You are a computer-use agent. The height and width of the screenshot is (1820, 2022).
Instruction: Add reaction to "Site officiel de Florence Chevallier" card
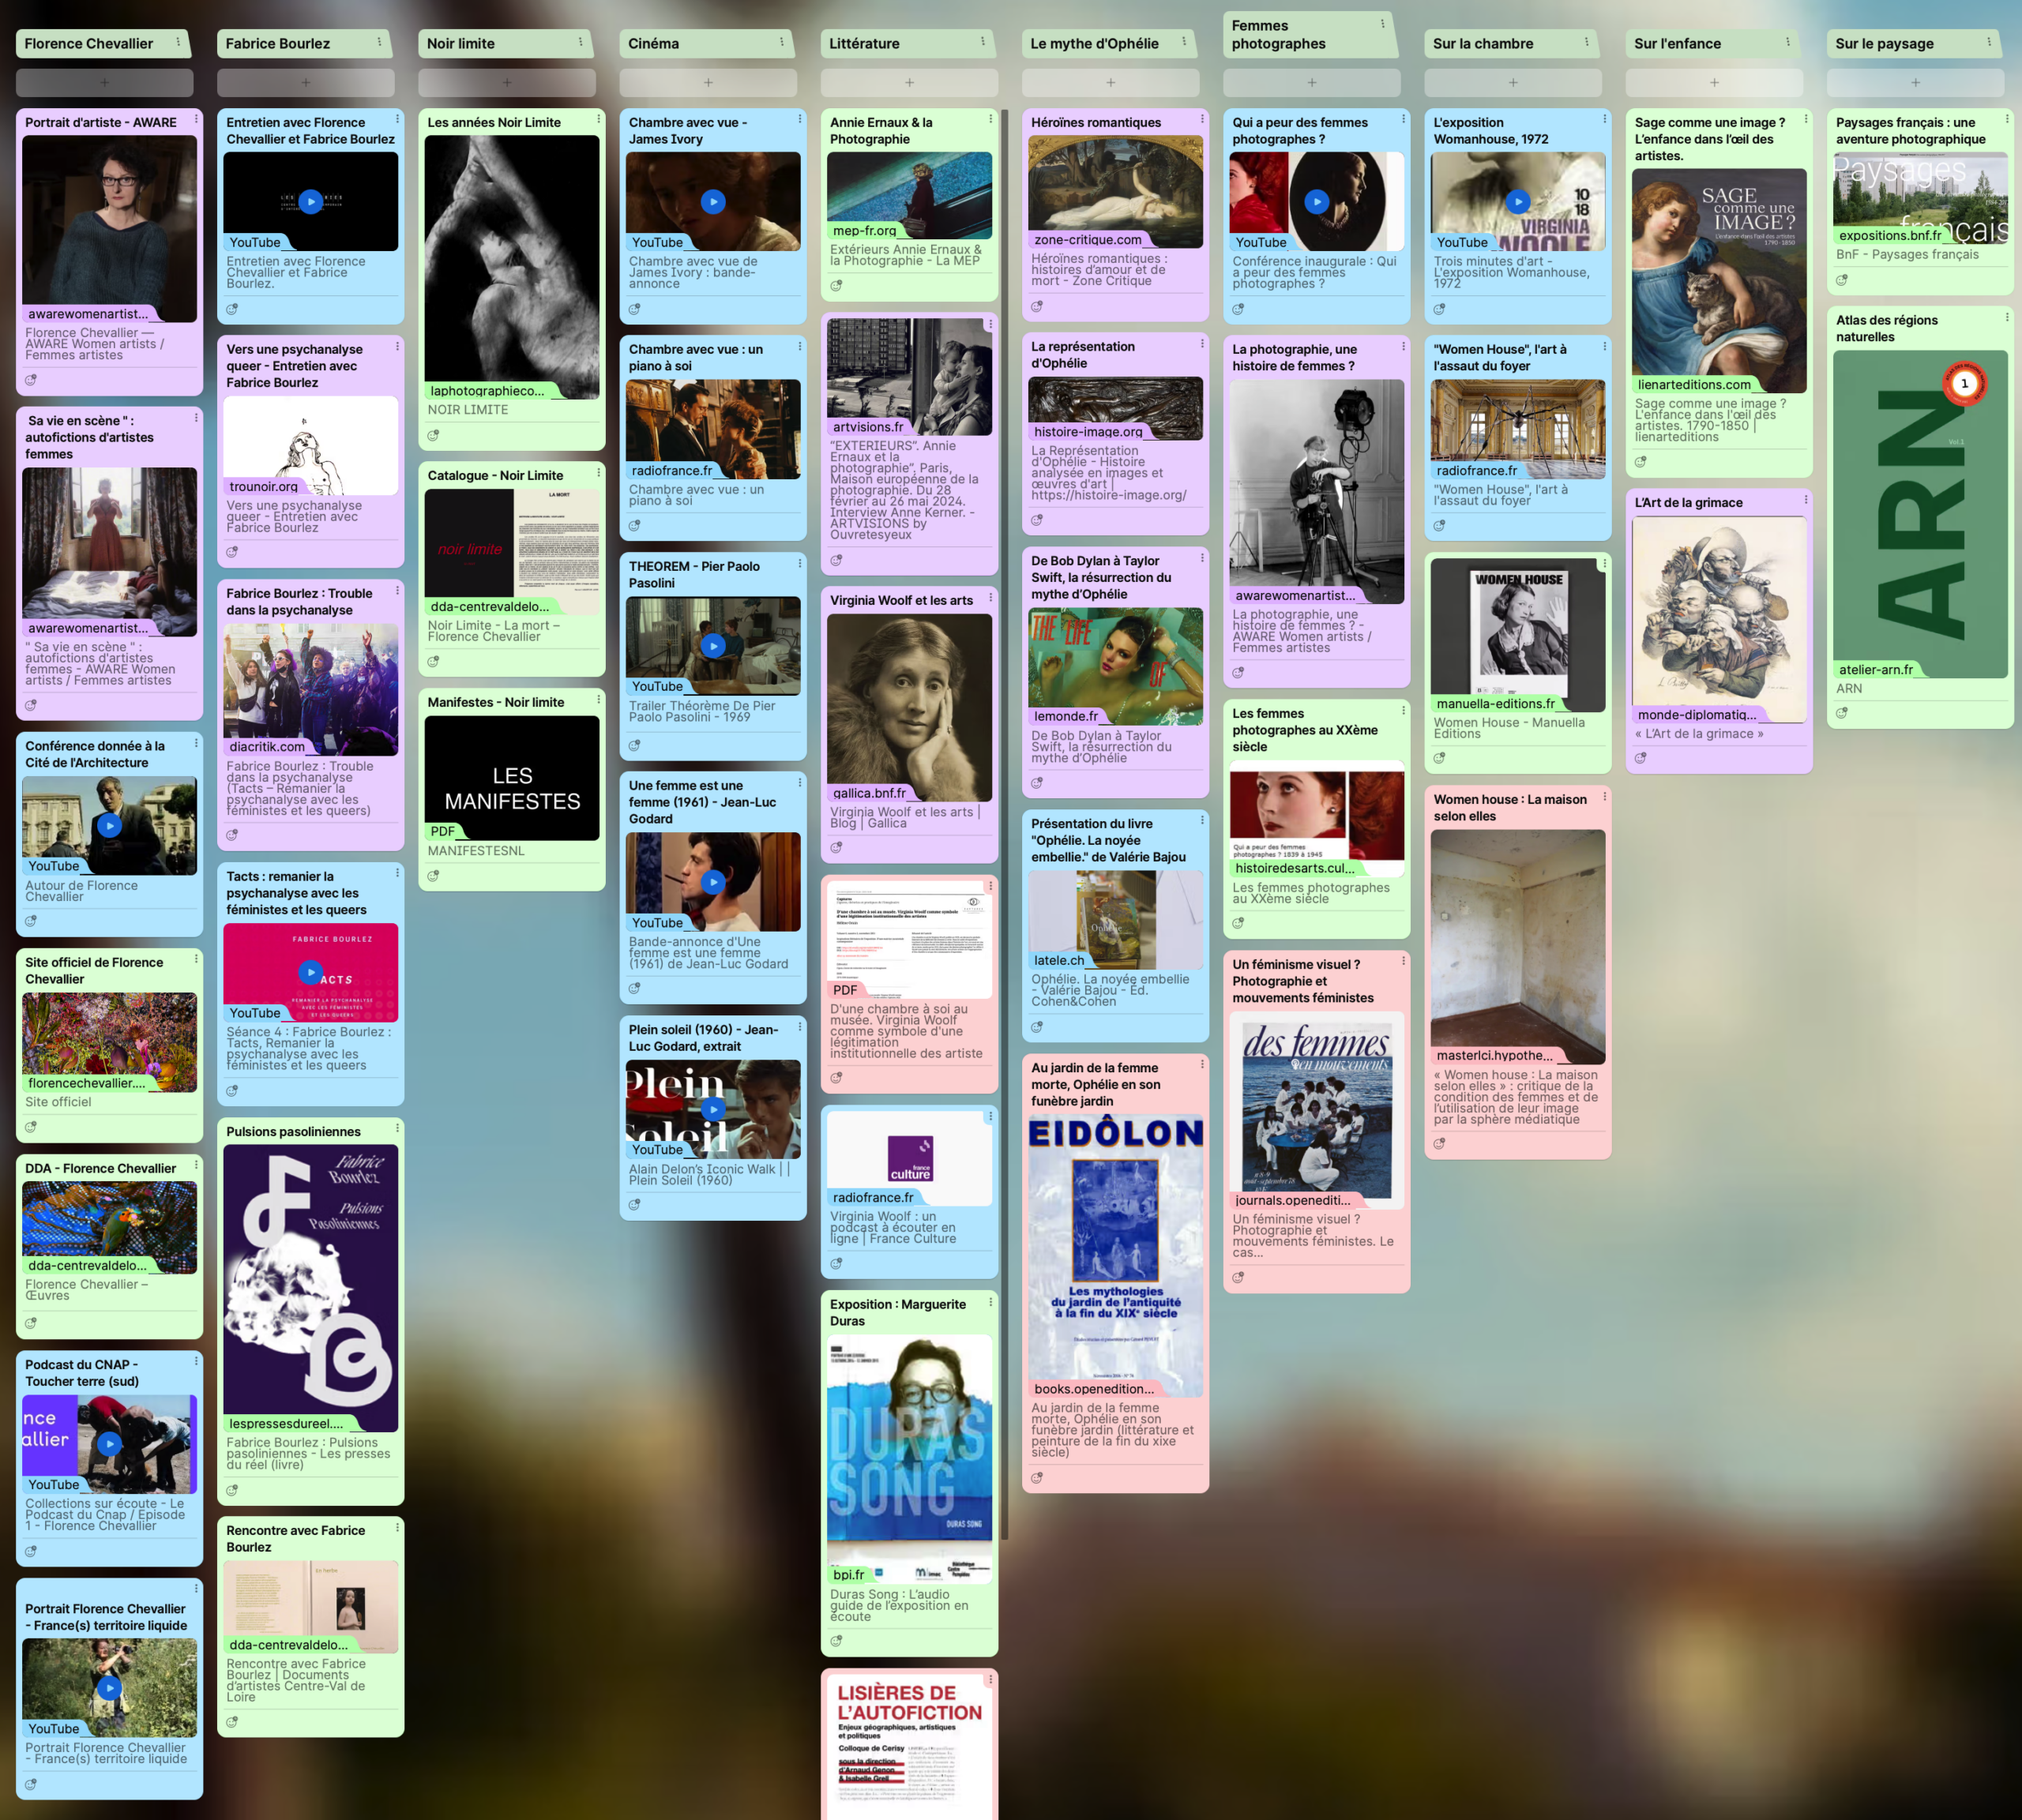(x=31, y=1127)
